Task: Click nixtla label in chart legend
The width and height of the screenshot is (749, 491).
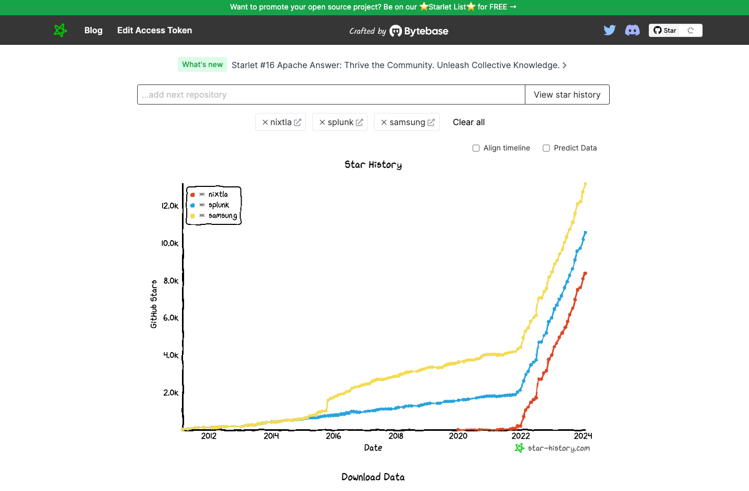Action: (x=218, y=194)
